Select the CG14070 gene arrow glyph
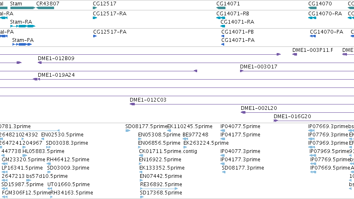 312,8
